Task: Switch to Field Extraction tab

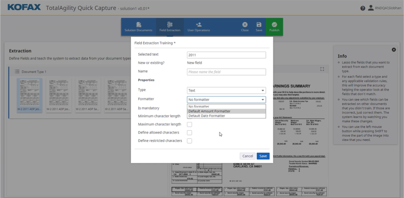Action: 170,27
